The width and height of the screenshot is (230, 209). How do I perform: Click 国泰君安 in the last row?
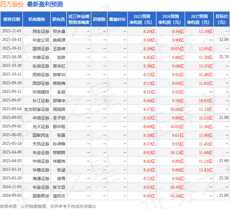click(41, 196)
